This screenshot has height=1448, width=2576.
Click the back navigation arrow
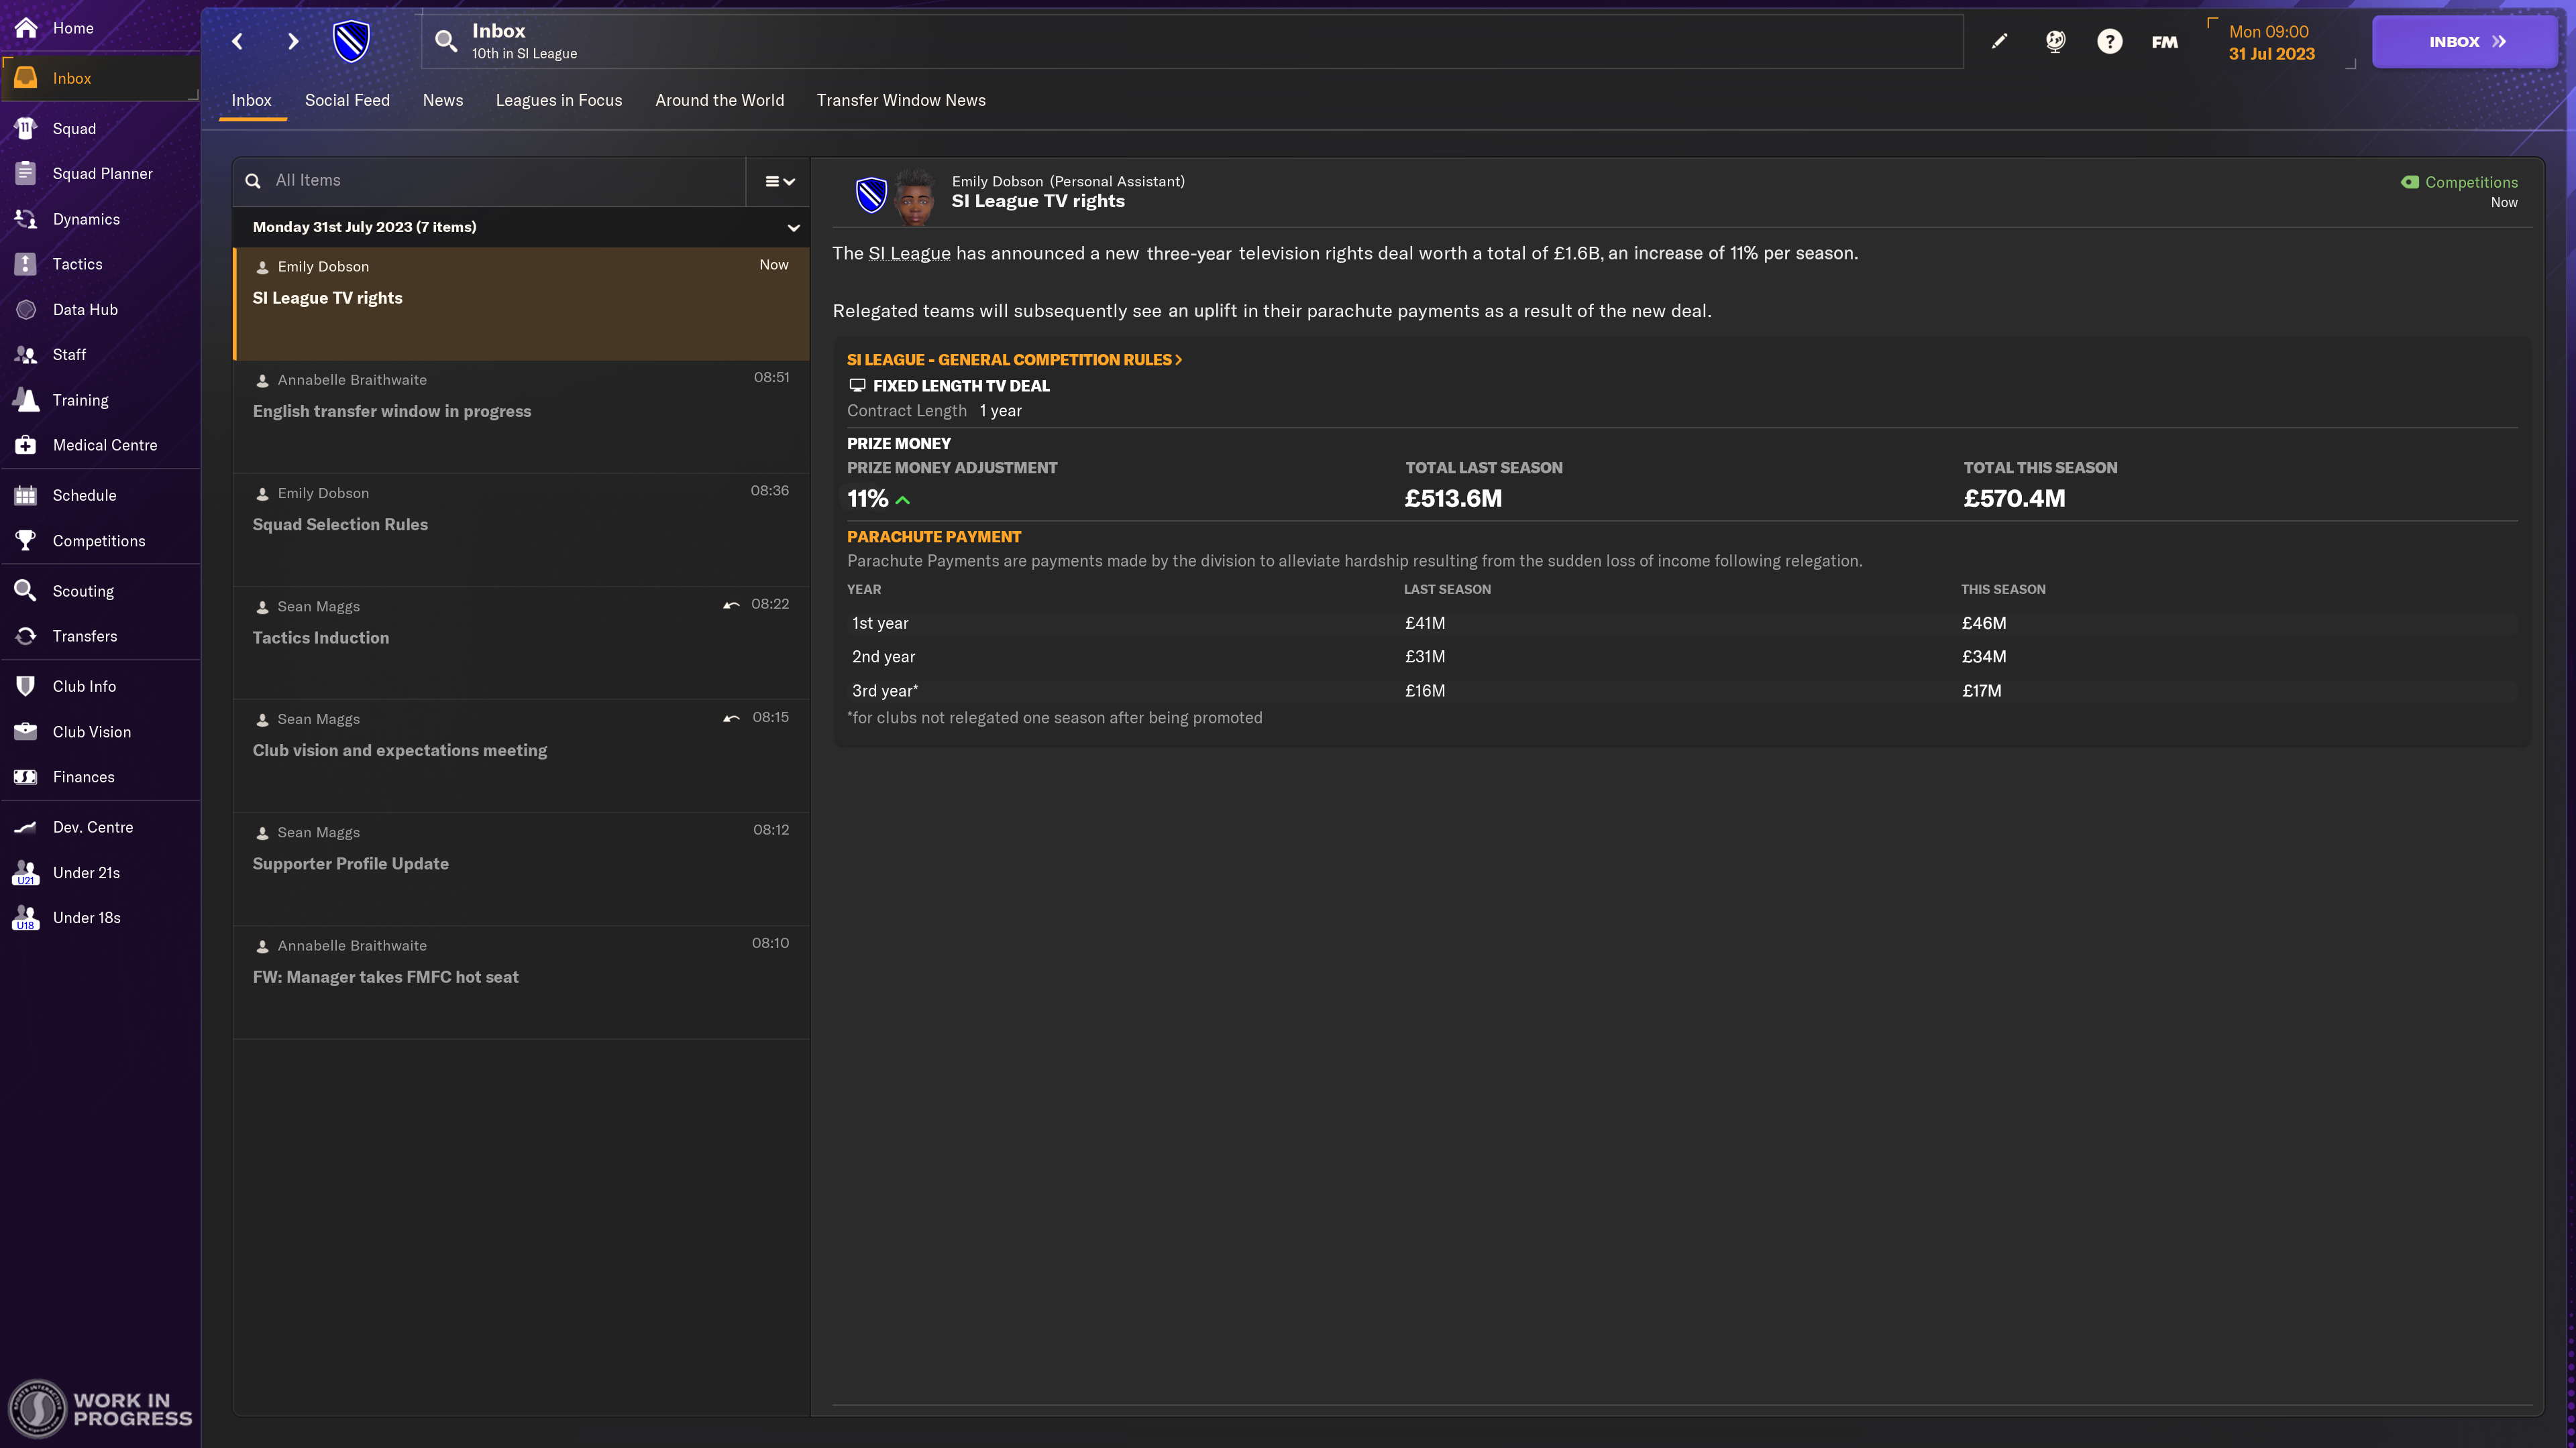tap(237, 41)
